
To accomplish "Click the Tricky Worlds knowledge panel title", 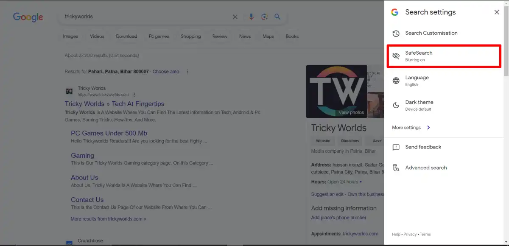I will tap(339, 128).
